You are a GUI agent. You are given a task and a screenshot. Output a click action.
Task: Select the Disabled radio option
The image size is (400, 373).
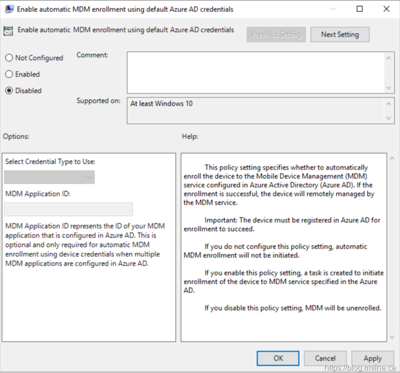[x=9, y=91]
